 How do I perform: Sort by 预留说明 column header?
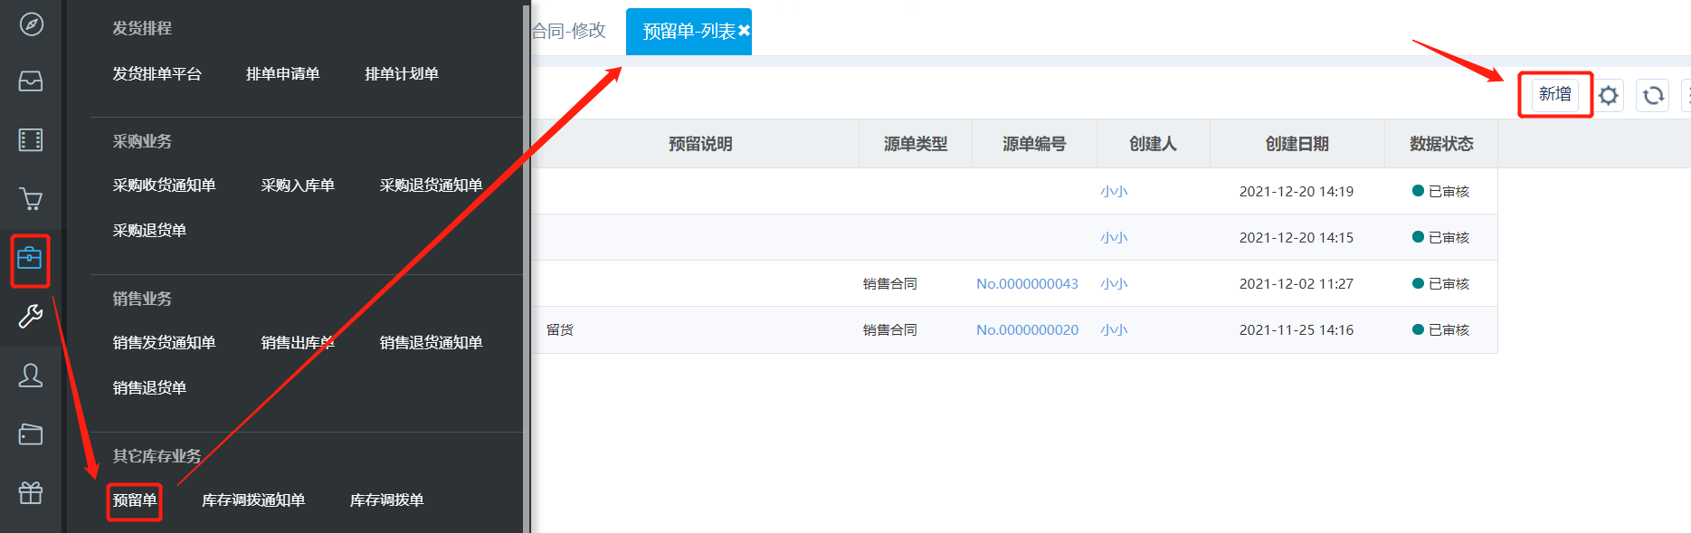click(700, 144)
